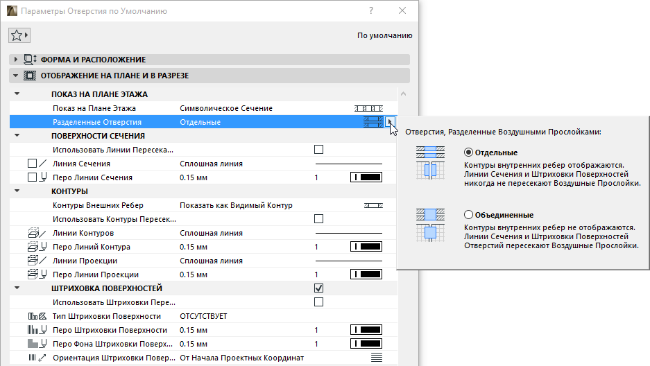The width and height of the screenshot is (650, 366).
Task: Edit the Перо Штриховки Поверхности pen number field
Action: [316, 330]
